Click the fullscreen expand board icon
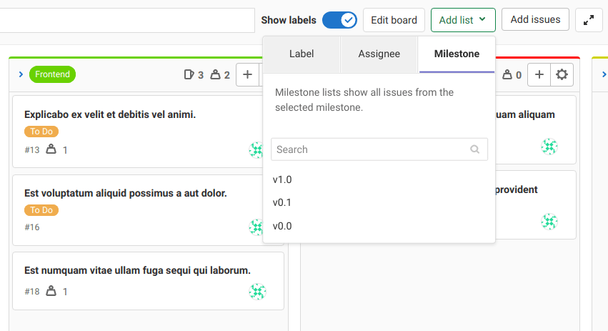608x331 pixels. [589, 20]
